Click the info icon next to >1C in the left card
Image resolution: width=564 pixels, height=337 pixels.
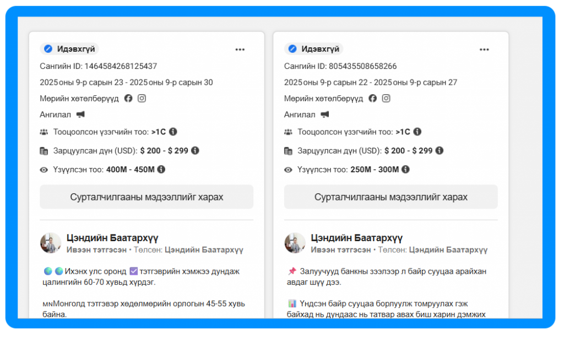pyautogui.click(x=173, y=132)
